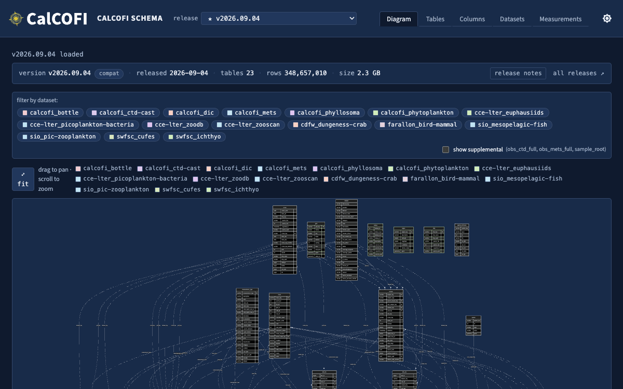
Task: Open the all releases link
Action: (x=578, y=73)
